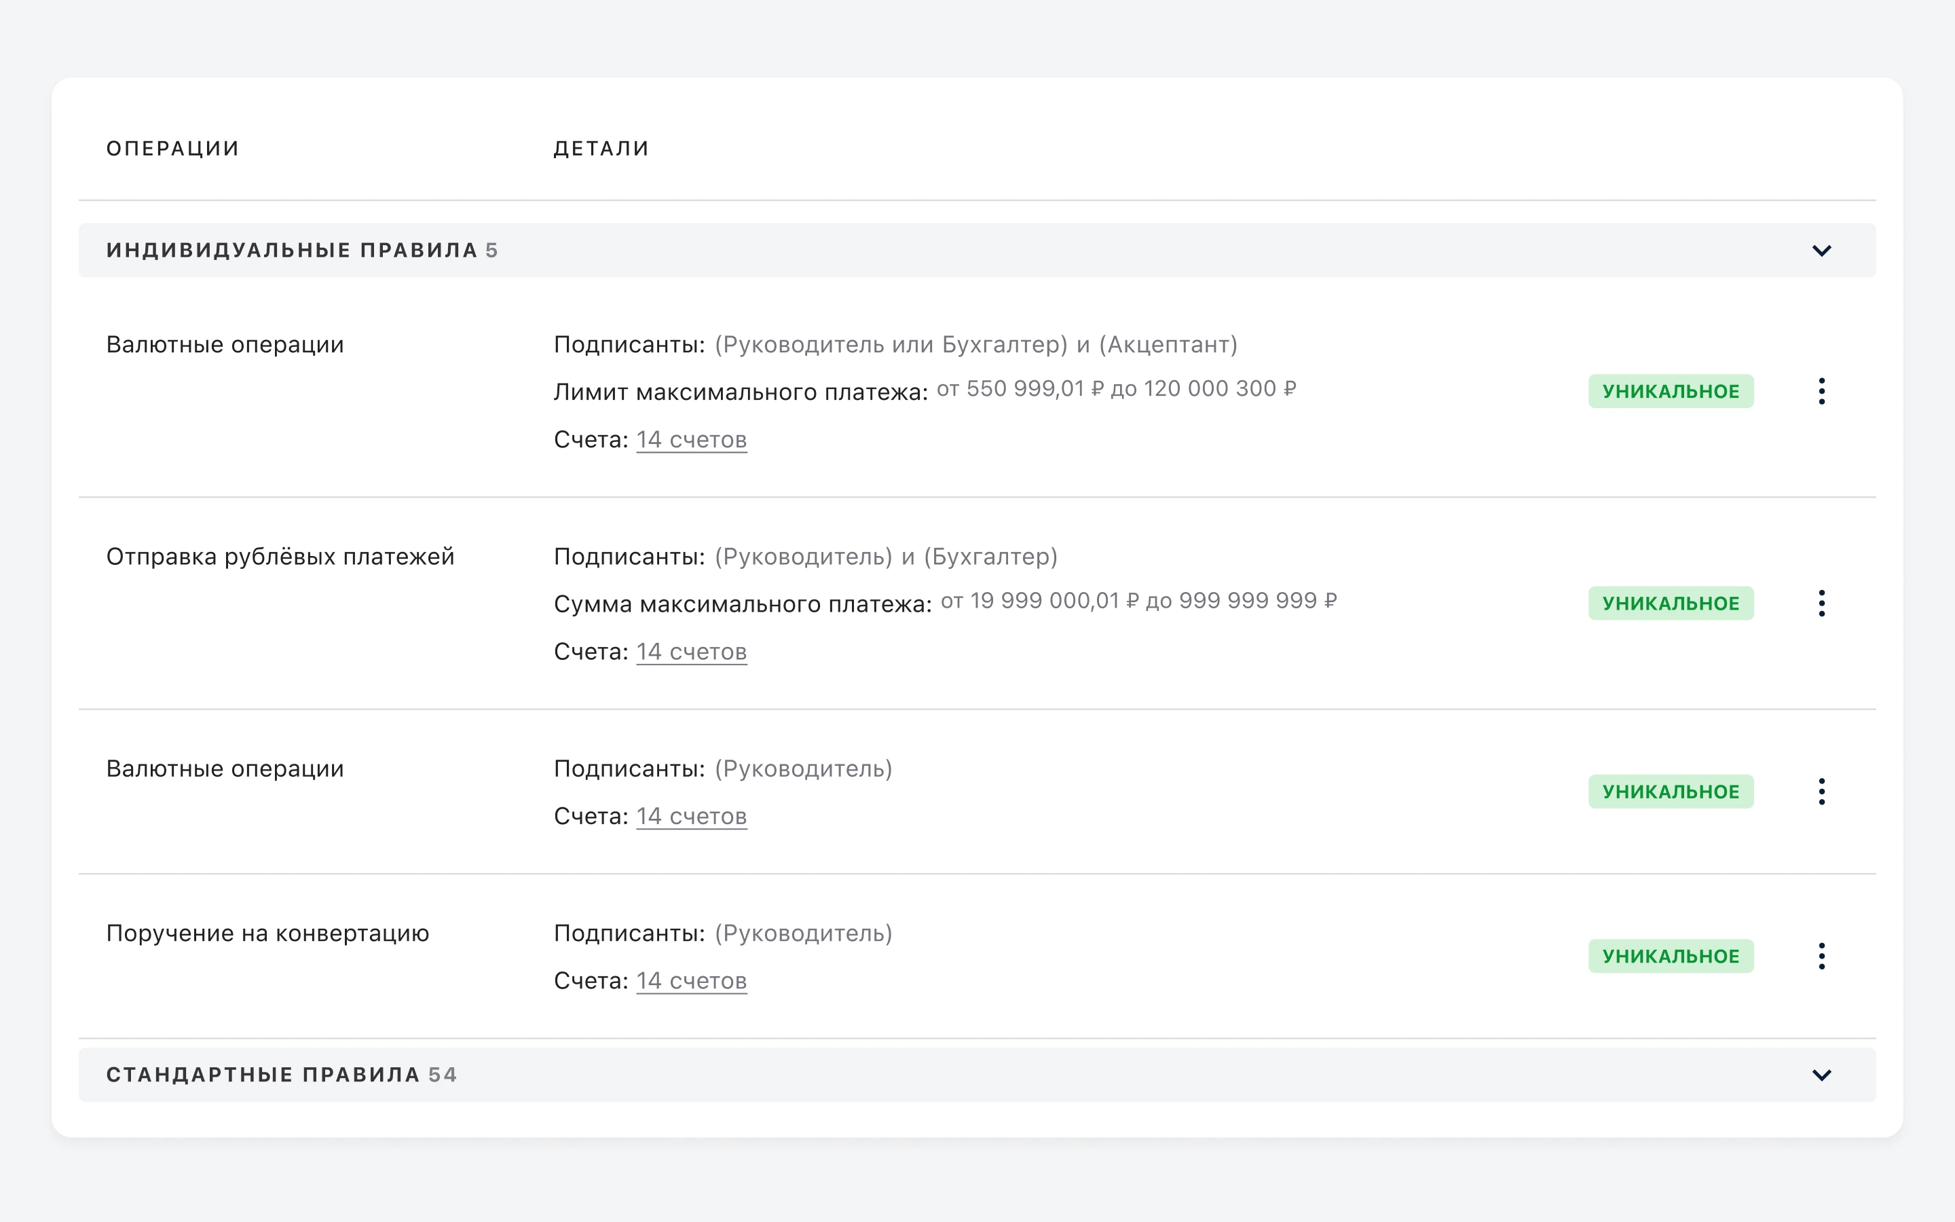Open kebab menu for Отправка рублёвых платежей rule
This screenshot has height=1222, width=1955.
point(1821,603)
